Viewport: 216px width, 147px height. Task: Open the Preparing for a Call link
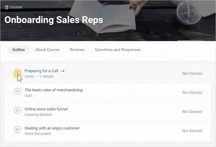point(41,71)
